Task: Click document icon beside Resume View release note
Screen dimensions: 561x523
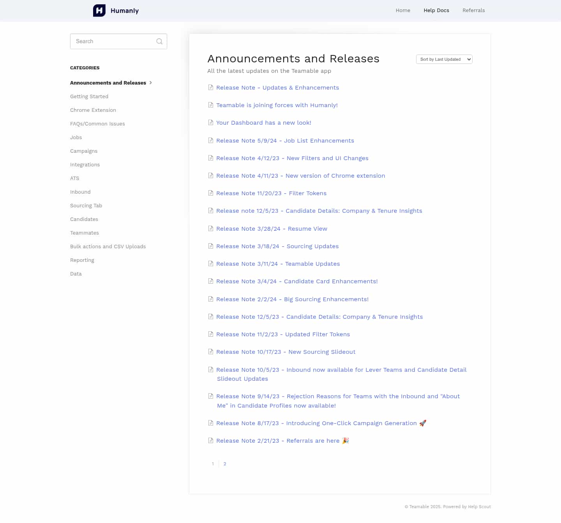Action: point(211,228)
